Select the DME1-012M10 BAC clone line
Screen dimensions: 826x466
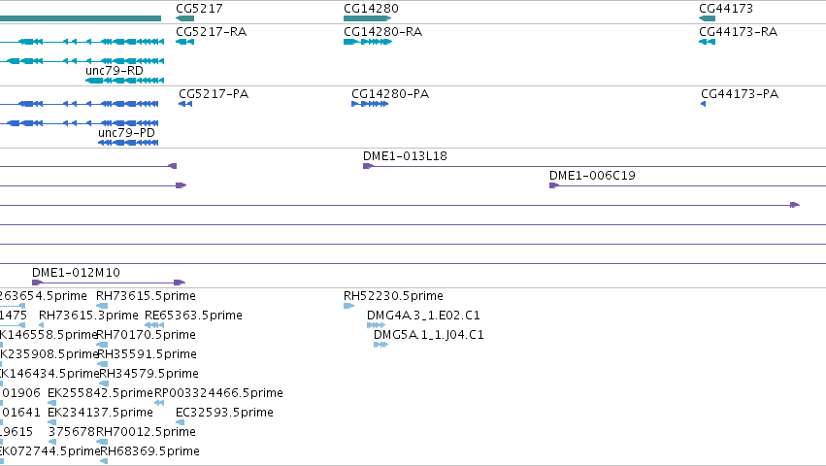[109, 283]
